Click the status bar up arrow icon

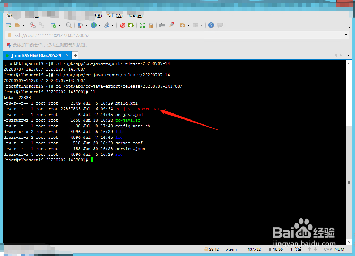coord(310,249)
